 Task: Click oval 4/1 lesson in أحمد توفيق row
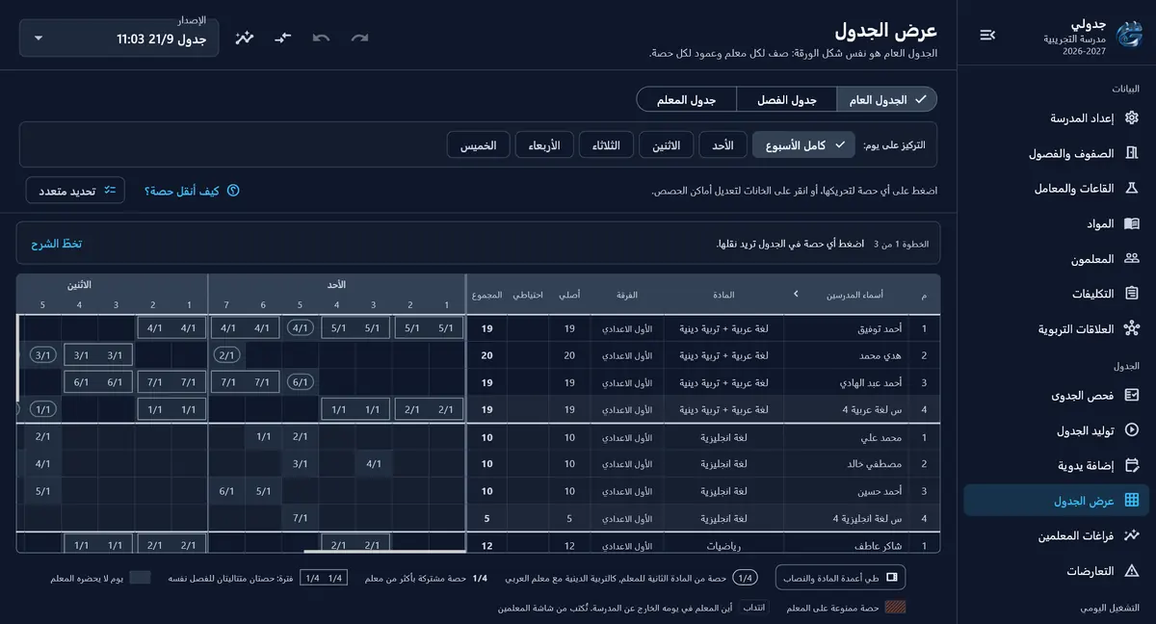(x=301, y=328)
